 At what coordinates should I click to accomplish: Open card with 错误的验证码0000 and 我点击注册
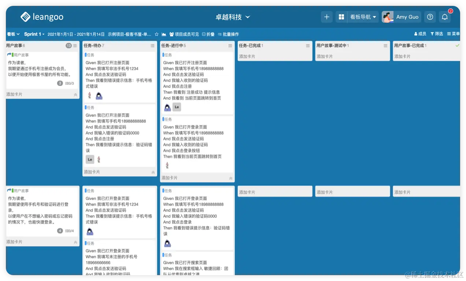119,135
